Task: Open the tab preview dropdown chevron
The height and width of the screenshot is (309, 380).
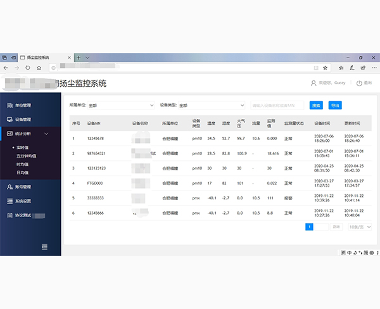Action: [x=87, y=58]
